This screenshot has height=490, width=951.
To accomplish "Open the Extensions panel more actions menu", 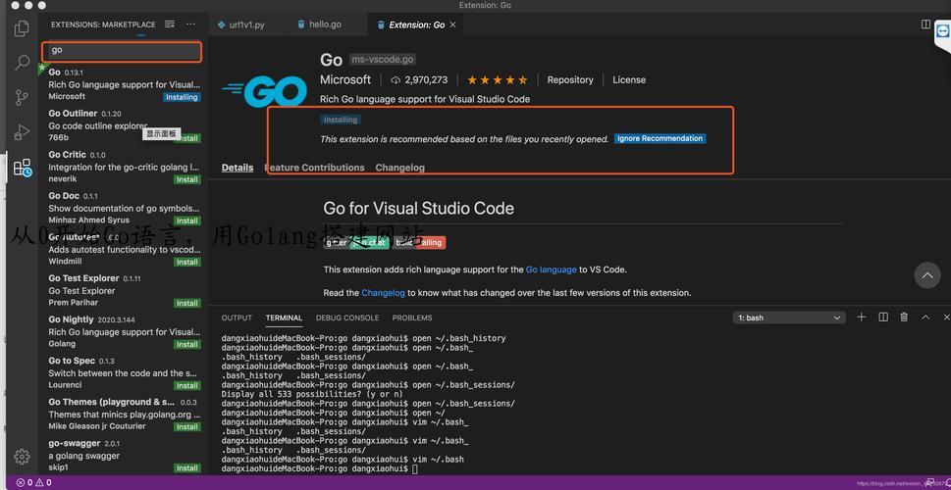I will coord(191,24).
